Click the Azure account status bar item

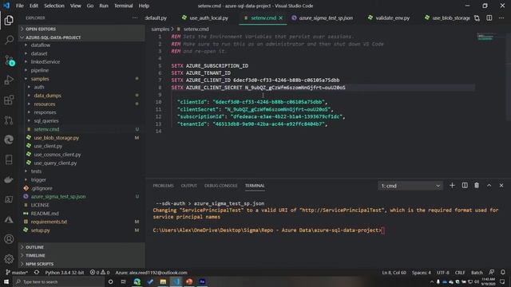[x=151, y=273]
